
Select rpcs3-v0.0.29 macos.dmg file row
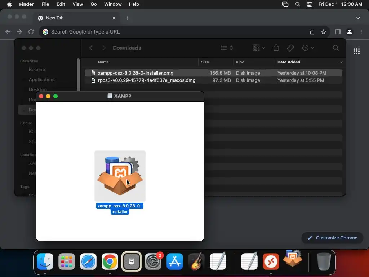[213, 80]
